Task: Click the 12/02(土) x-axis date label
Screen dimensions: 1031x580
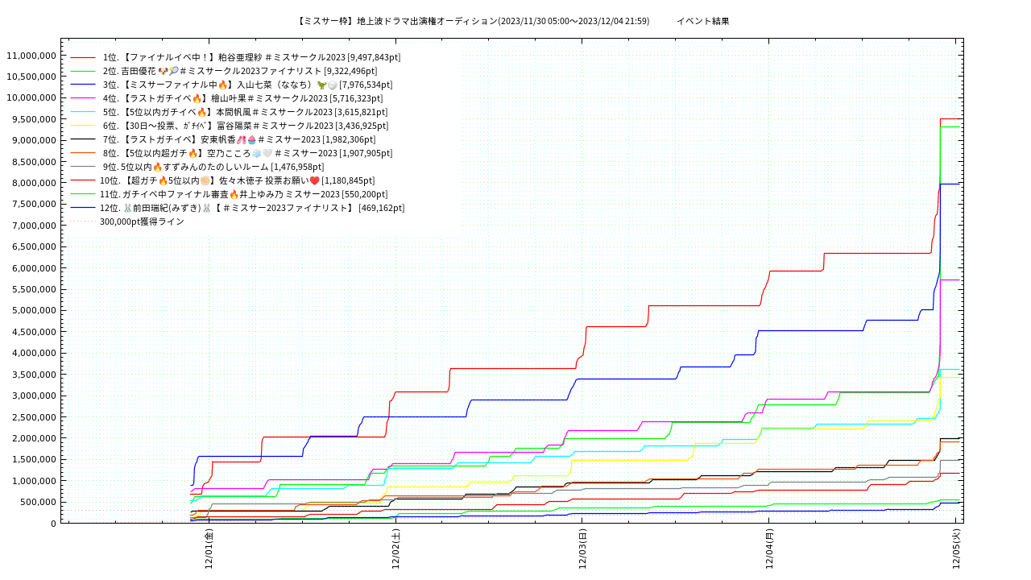Action: coord(396,549)
